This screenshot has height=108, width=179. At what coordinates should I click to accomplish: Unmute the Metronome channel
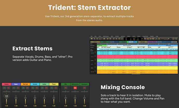75,88
